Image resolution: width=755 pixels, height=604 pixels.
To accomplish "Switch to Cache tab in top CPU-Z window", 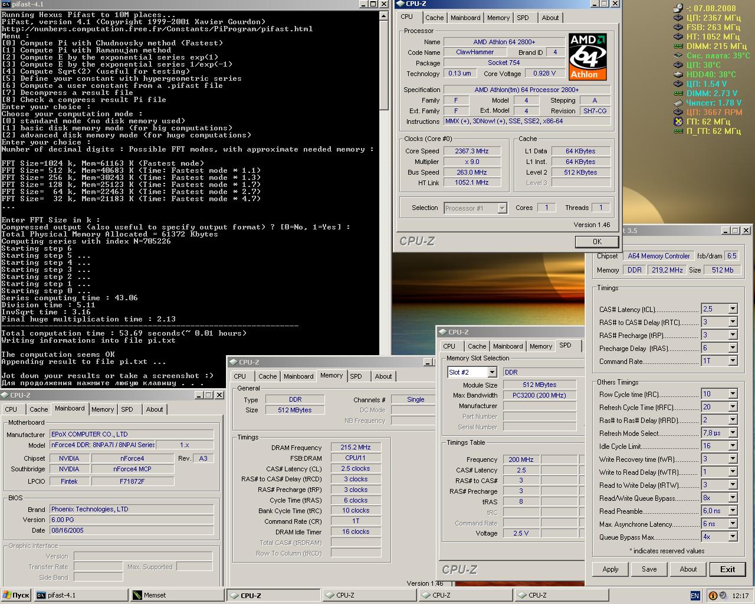I will click(x=435, y=18).
